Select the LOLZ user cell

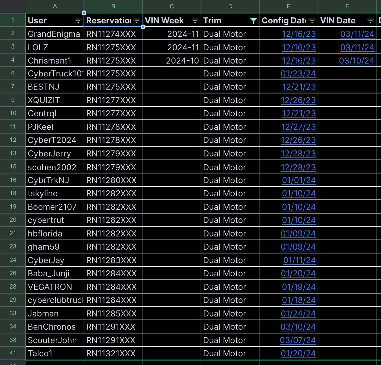(55, 47)
